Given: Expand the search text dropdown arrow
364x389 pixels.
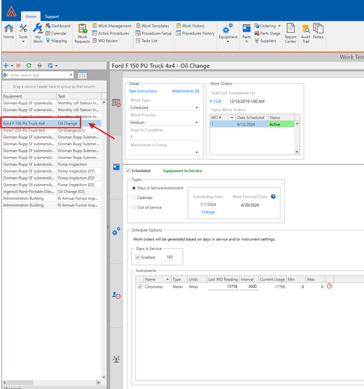Looking at the screenshot, I should [x=71, y=75].
